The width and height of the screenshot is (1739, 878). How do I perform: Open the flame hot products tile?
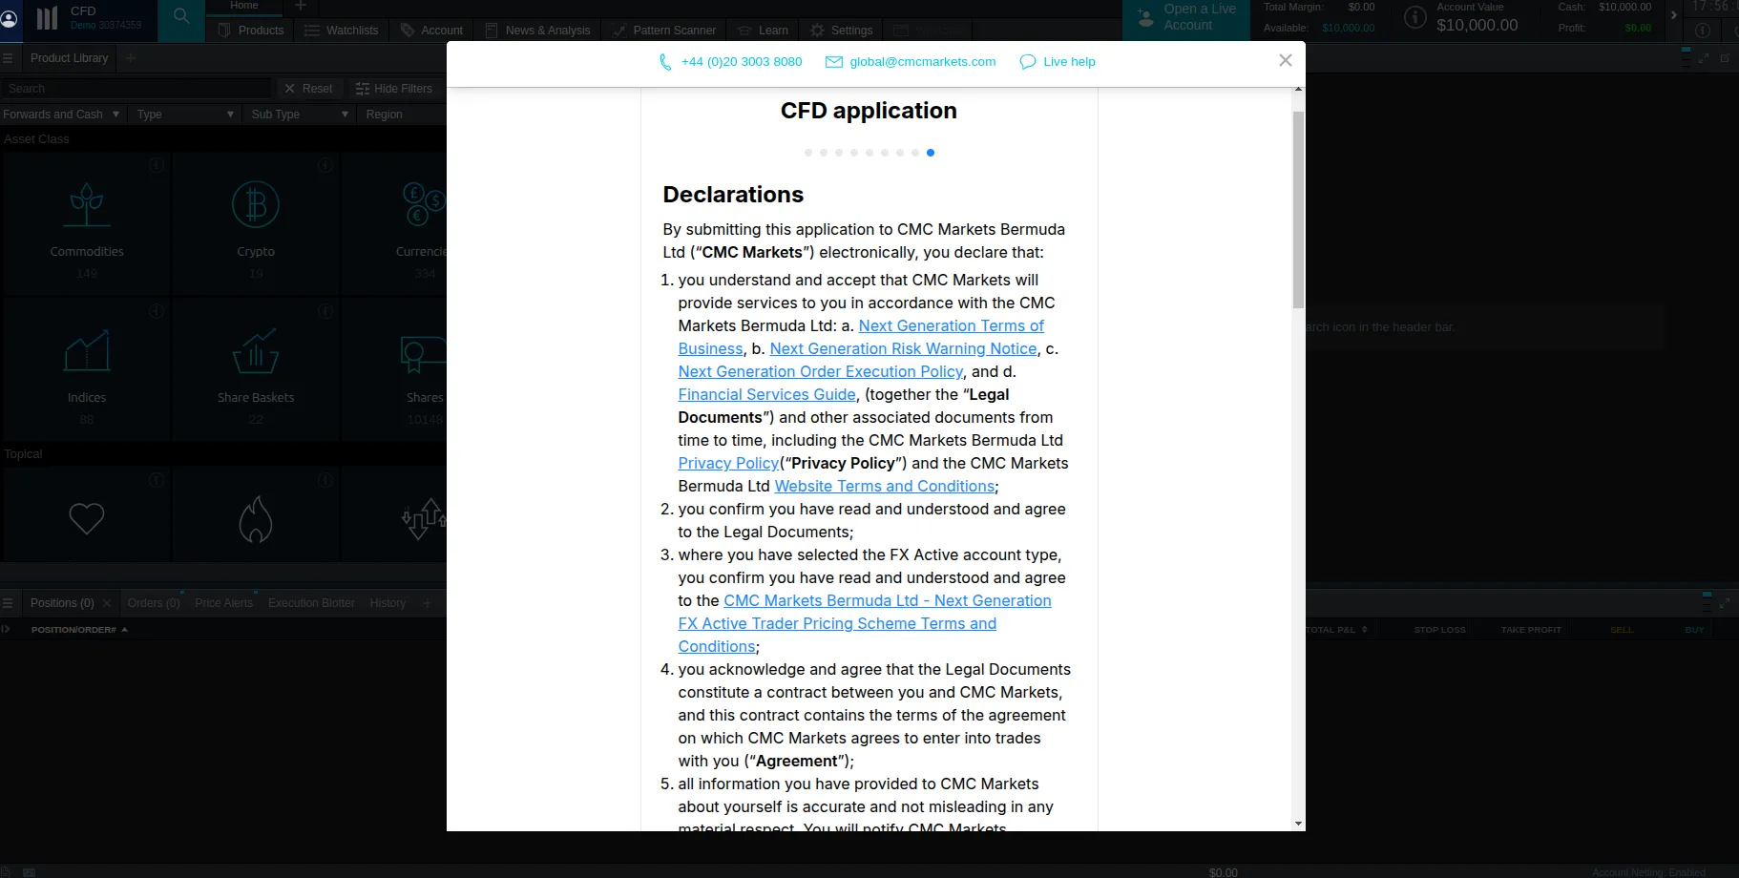[256, 514]
